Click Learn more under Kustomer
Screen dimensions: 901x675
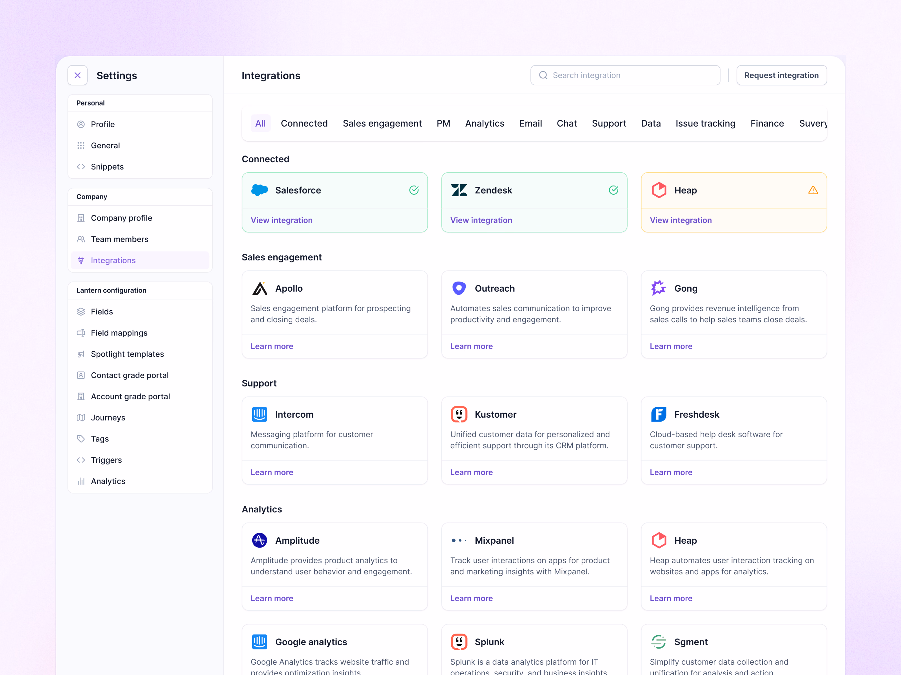pos(471,472)
